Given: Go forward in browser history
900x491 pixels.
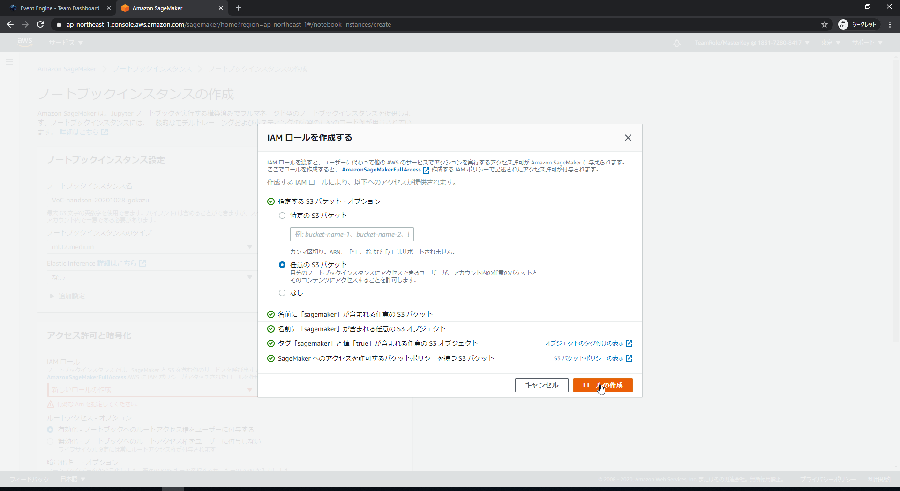Looking at the screenshot, I should coord(25,24).
